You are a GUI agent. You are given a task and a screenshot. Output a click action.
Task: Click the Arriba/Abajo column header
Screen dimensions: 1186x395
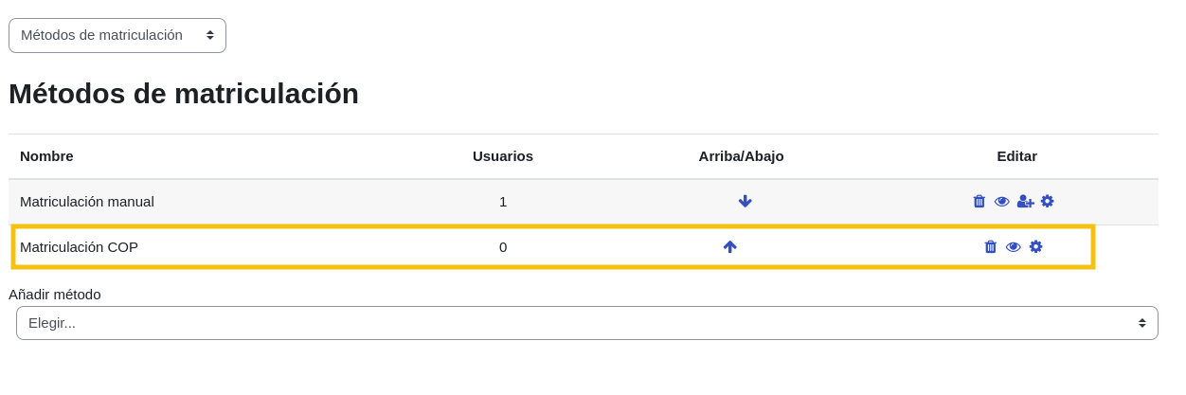coord(741,156)
